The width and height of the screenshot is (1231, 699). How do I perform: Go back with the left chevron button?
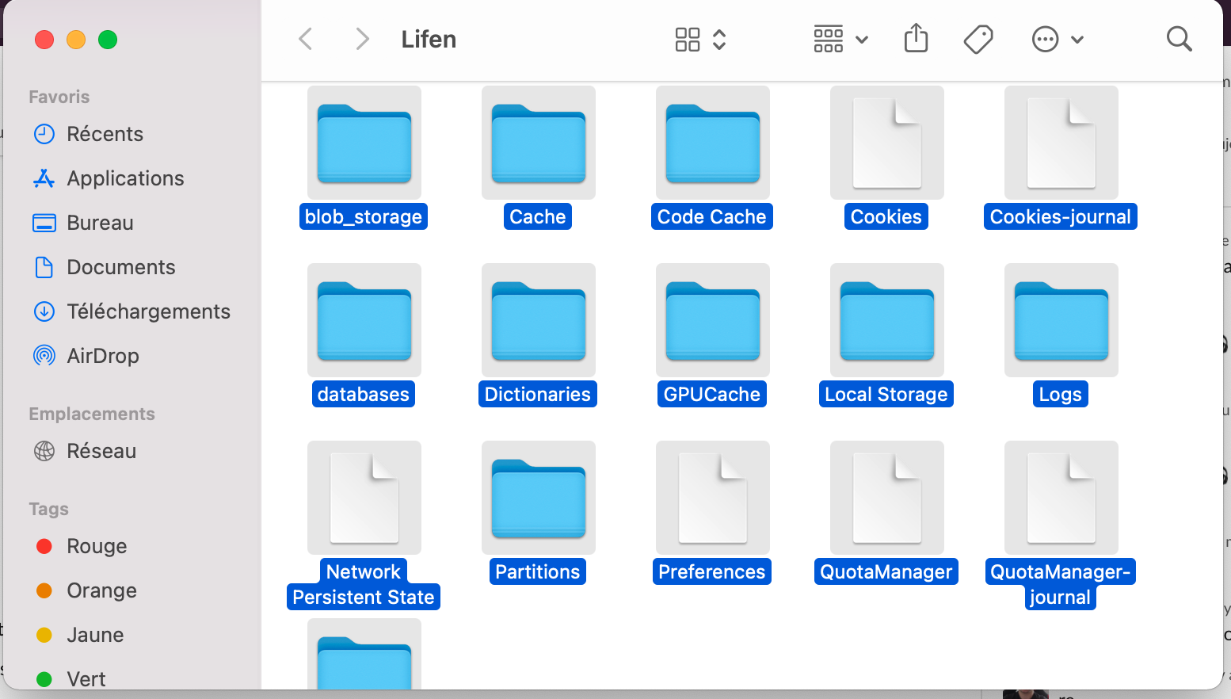coord(306,39)
